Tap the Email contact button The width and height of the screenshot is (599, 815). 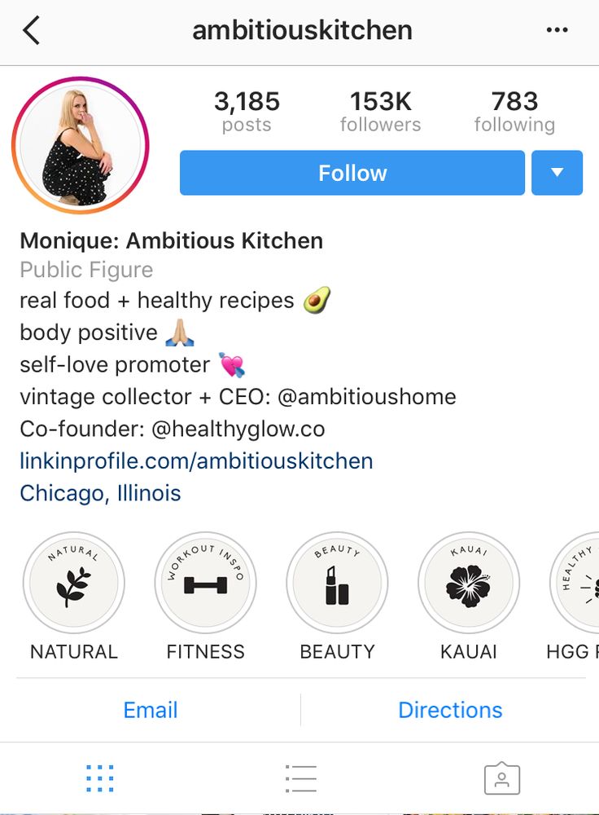pos(151,710)
